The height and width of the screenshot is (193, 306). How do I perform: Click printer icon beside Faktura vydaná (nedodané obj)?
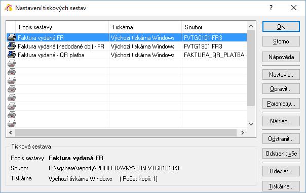(x=12, y=46)
